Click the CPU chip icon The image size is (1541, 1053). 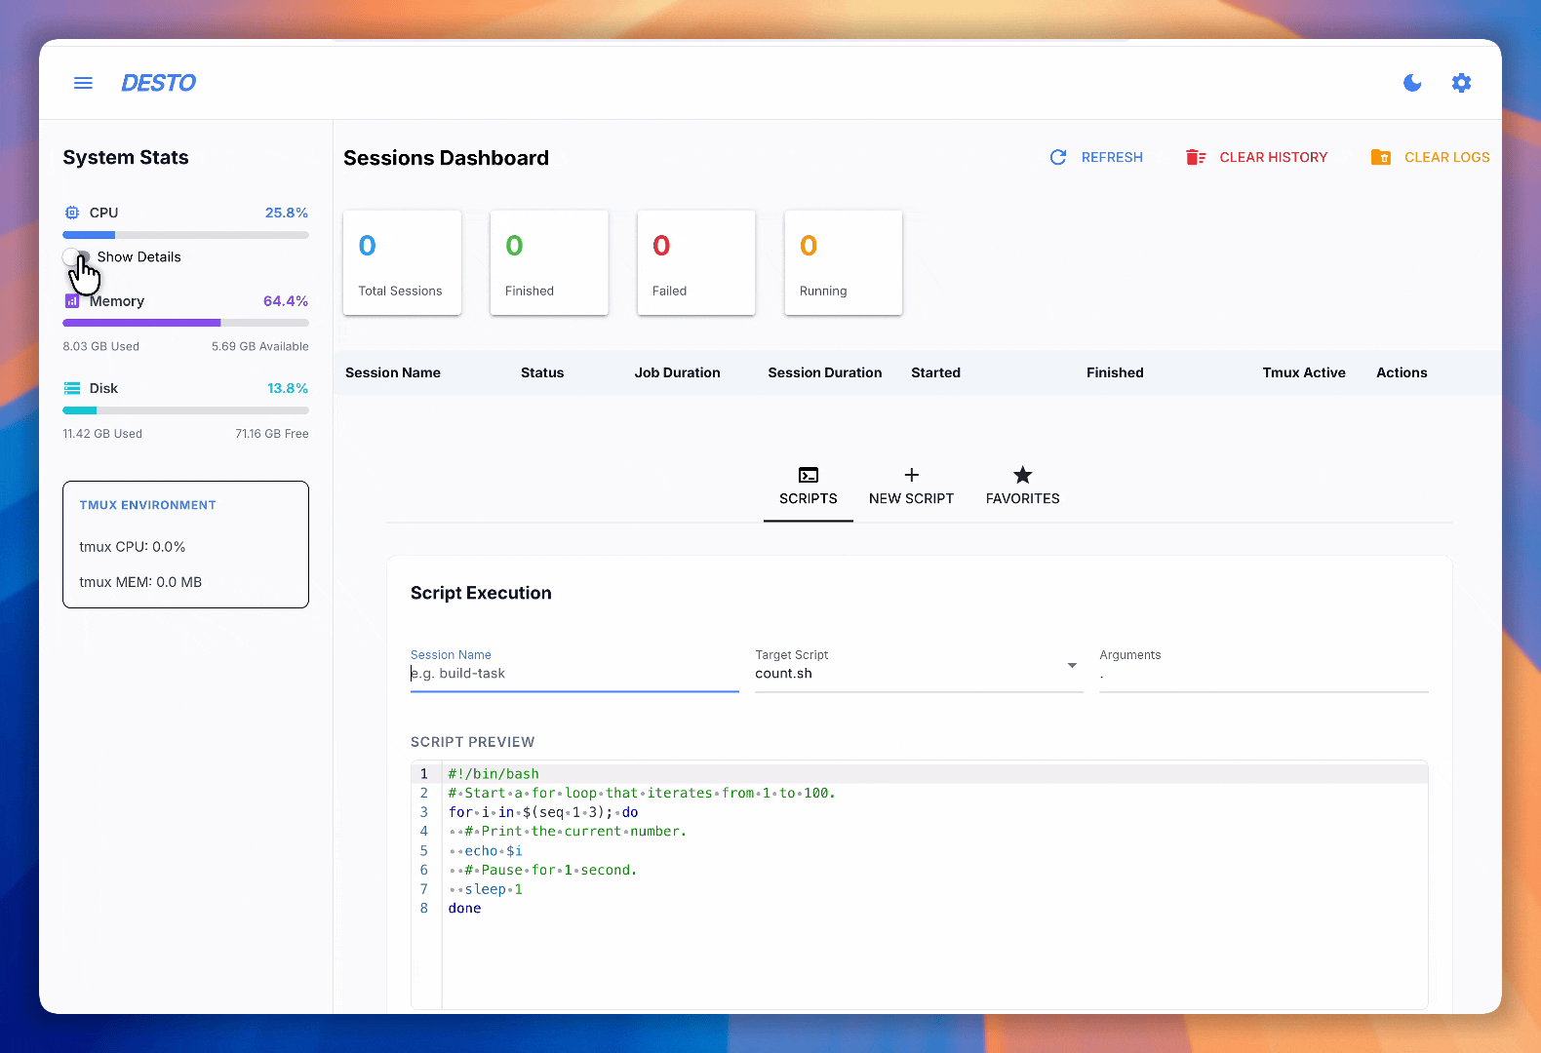click(x=71, y=213)
